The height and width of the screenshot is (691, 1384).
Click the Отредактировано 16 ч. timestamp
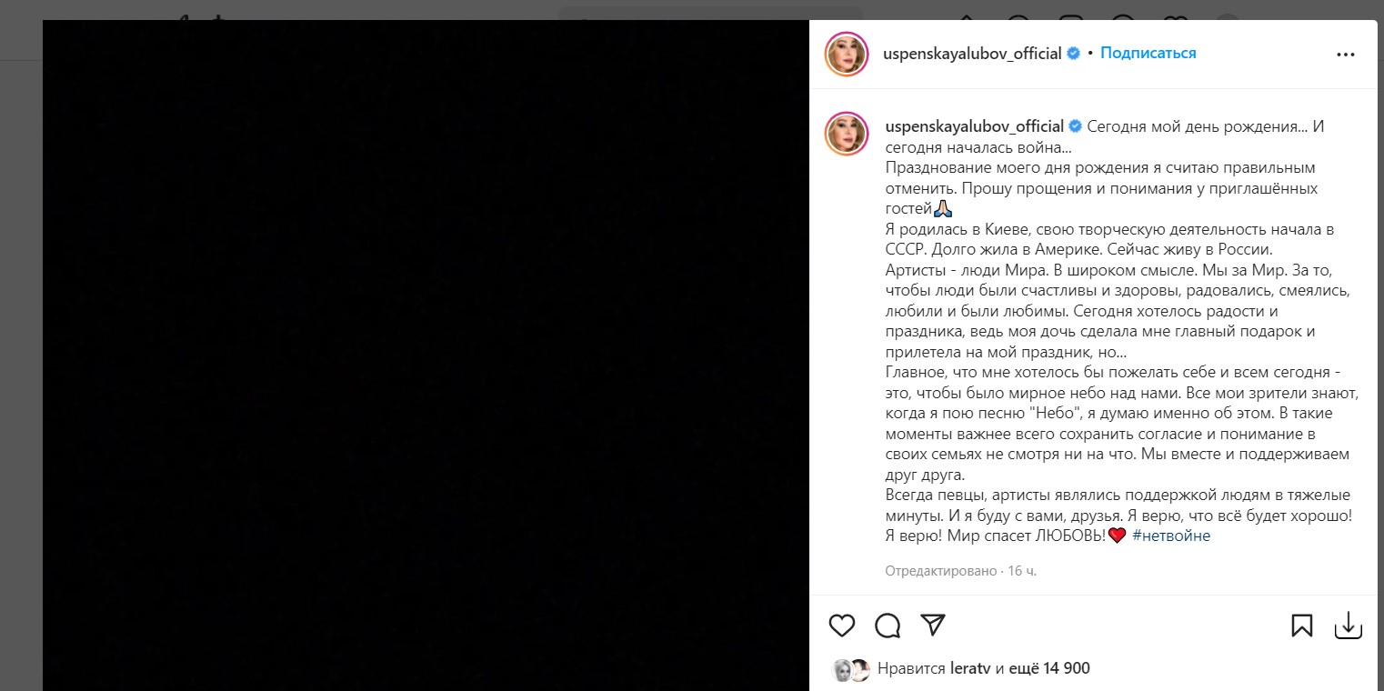click(960, 571)
